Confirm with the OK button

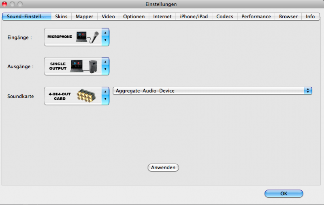284,194
